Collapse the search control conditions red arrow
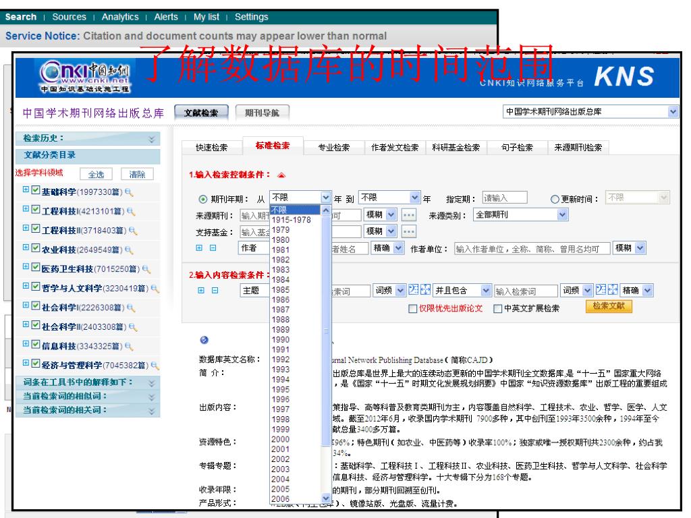691x518 pixels. [281, 175]
